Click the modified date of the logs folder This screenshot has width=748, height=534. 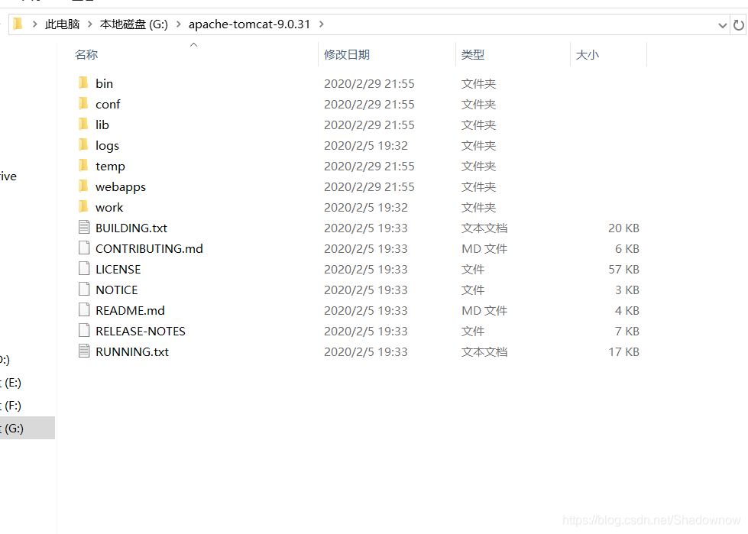point(366,145)
